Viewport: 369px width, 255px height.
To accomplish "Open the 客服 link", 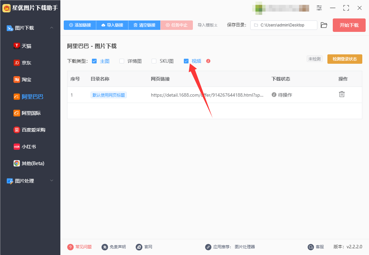I will (320, 247).
